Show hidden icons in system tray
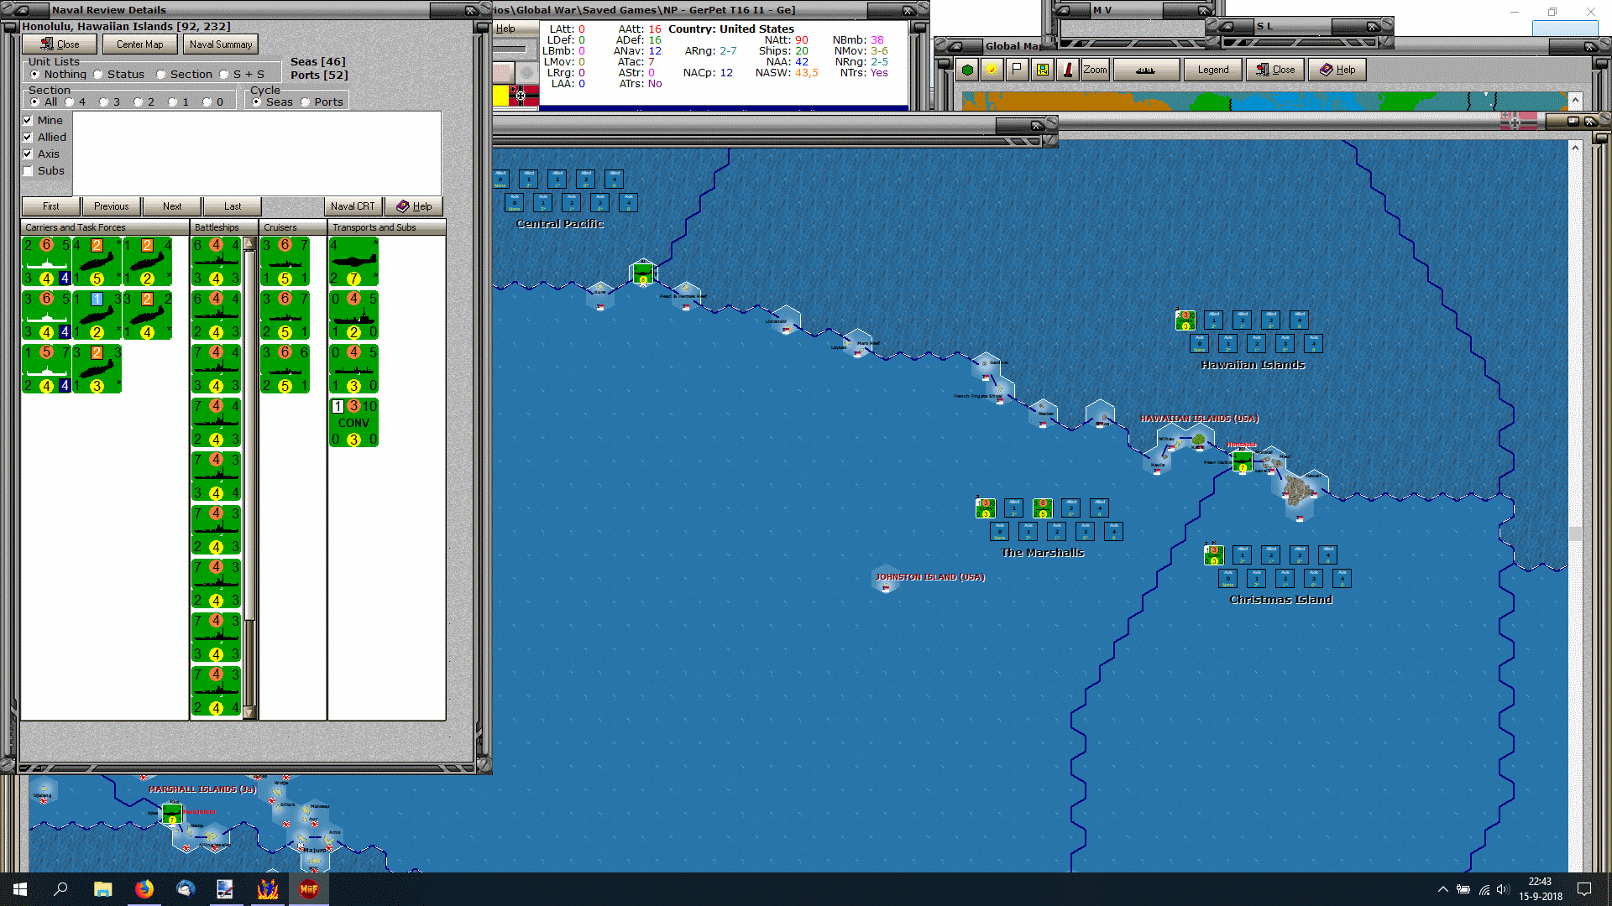The width and height of the screenshot is (1612, 906). pyautogui.click(x=1442, y=889)
